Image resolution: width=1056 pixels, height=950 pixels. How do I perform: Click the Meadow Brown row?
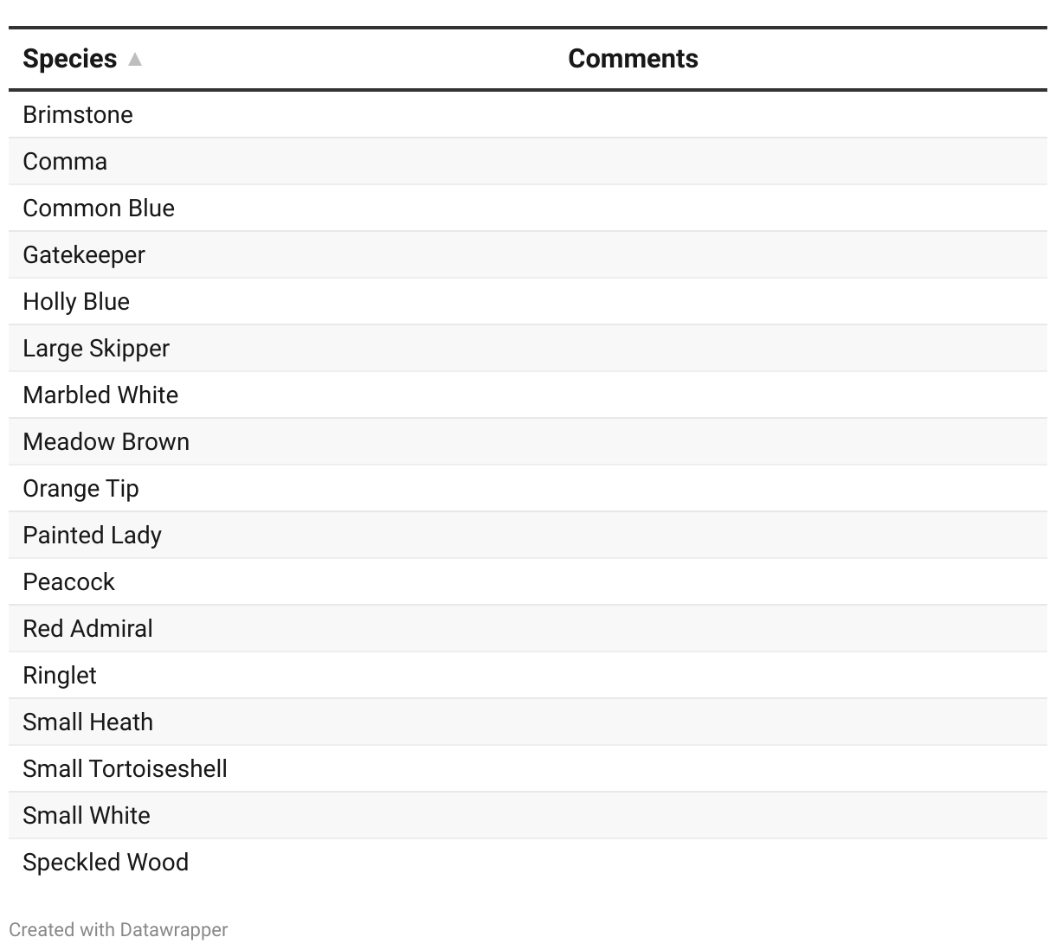click(x=106, y=442)
